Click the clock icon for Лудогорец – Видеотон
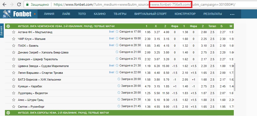This screenshot has height=116, width=257. pyautogui.click(x=119, y=93)
